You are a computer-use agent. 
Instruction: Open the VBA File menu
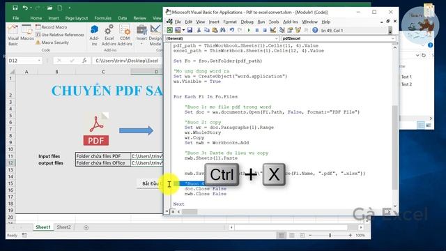click(178, 22)
